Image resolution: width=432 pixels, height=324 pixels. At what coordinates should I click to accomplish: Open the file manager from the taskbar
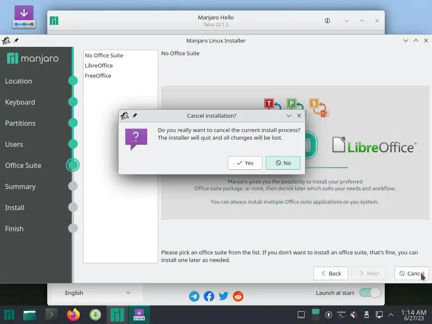30,315
